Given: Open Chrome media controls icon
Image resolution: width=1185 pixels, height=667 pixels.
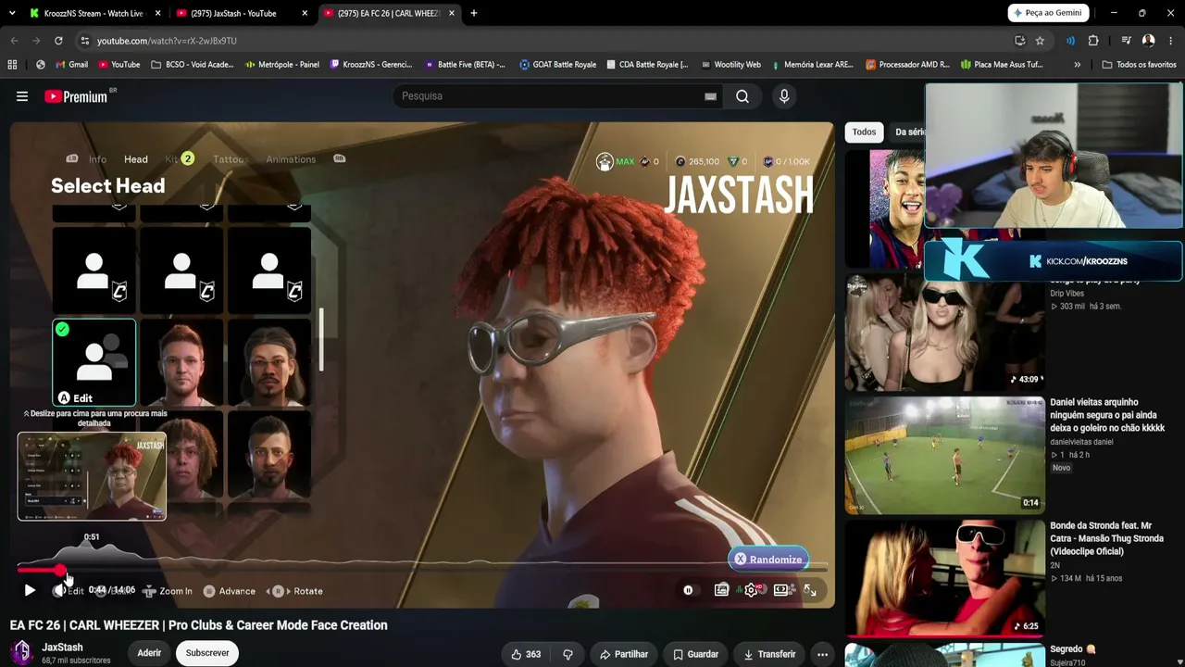Looking at the screenshot, I should (x=1126, y=41).
